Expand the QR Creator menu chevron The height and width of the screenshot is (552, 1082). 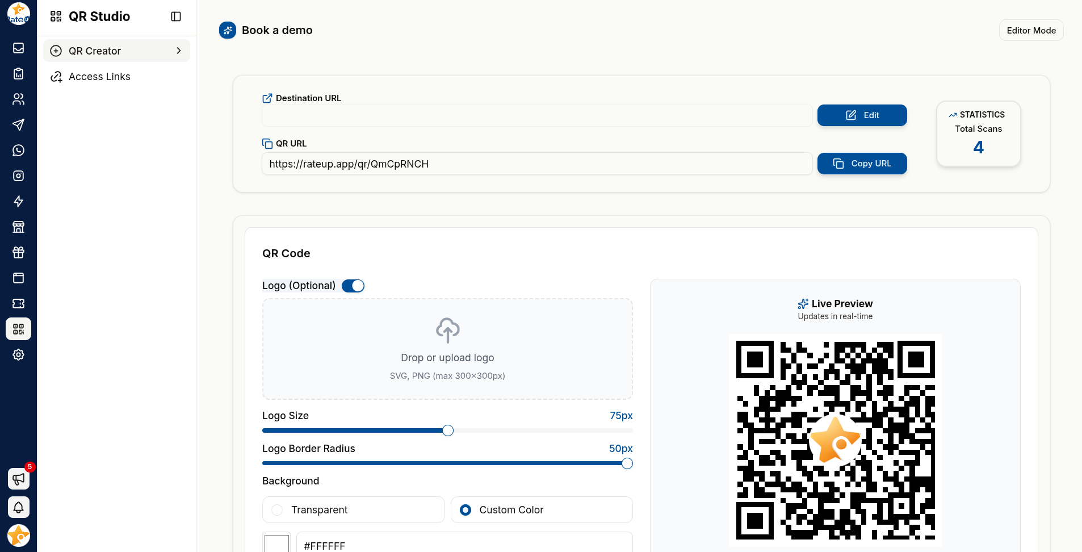179,51
